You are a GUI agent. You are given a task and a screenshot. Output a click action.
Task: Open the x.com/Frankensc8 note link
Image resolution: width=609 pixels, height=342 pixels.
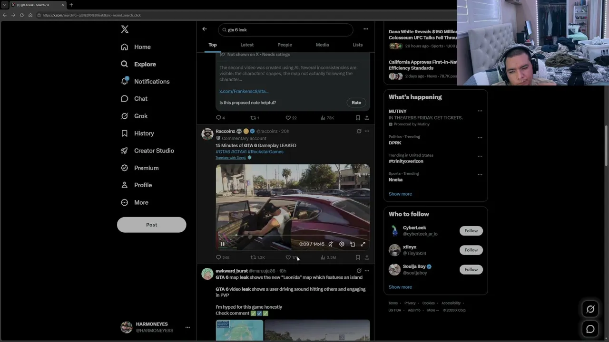pos(244,91)
